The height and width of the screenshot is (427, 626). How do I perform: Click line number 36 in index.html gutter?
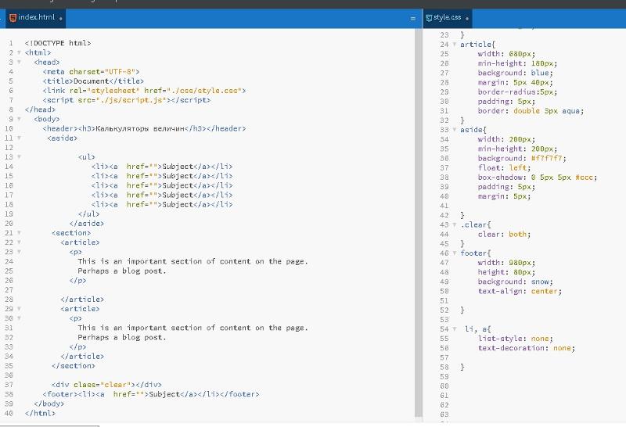point(9,375)
